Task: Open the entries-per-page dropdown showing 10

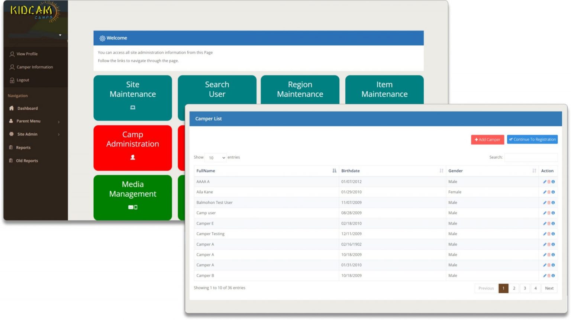Action: point(216,158)
